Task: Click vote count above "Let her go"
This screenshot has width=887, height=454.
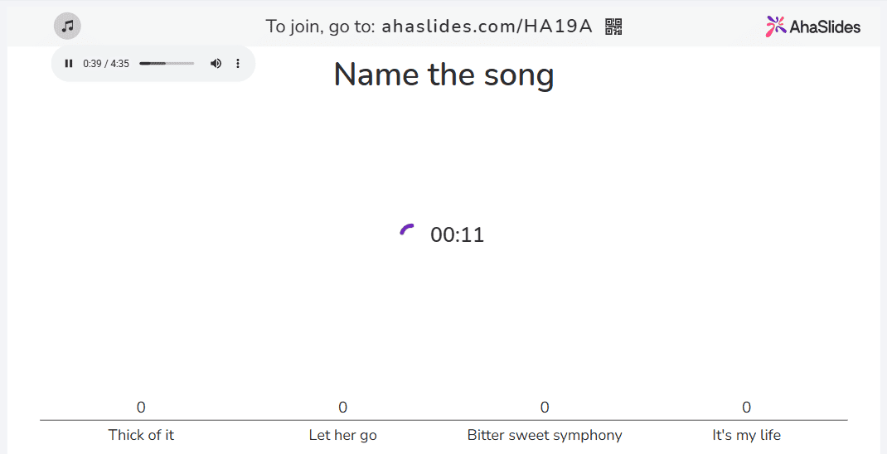Action: pos(342,407)
